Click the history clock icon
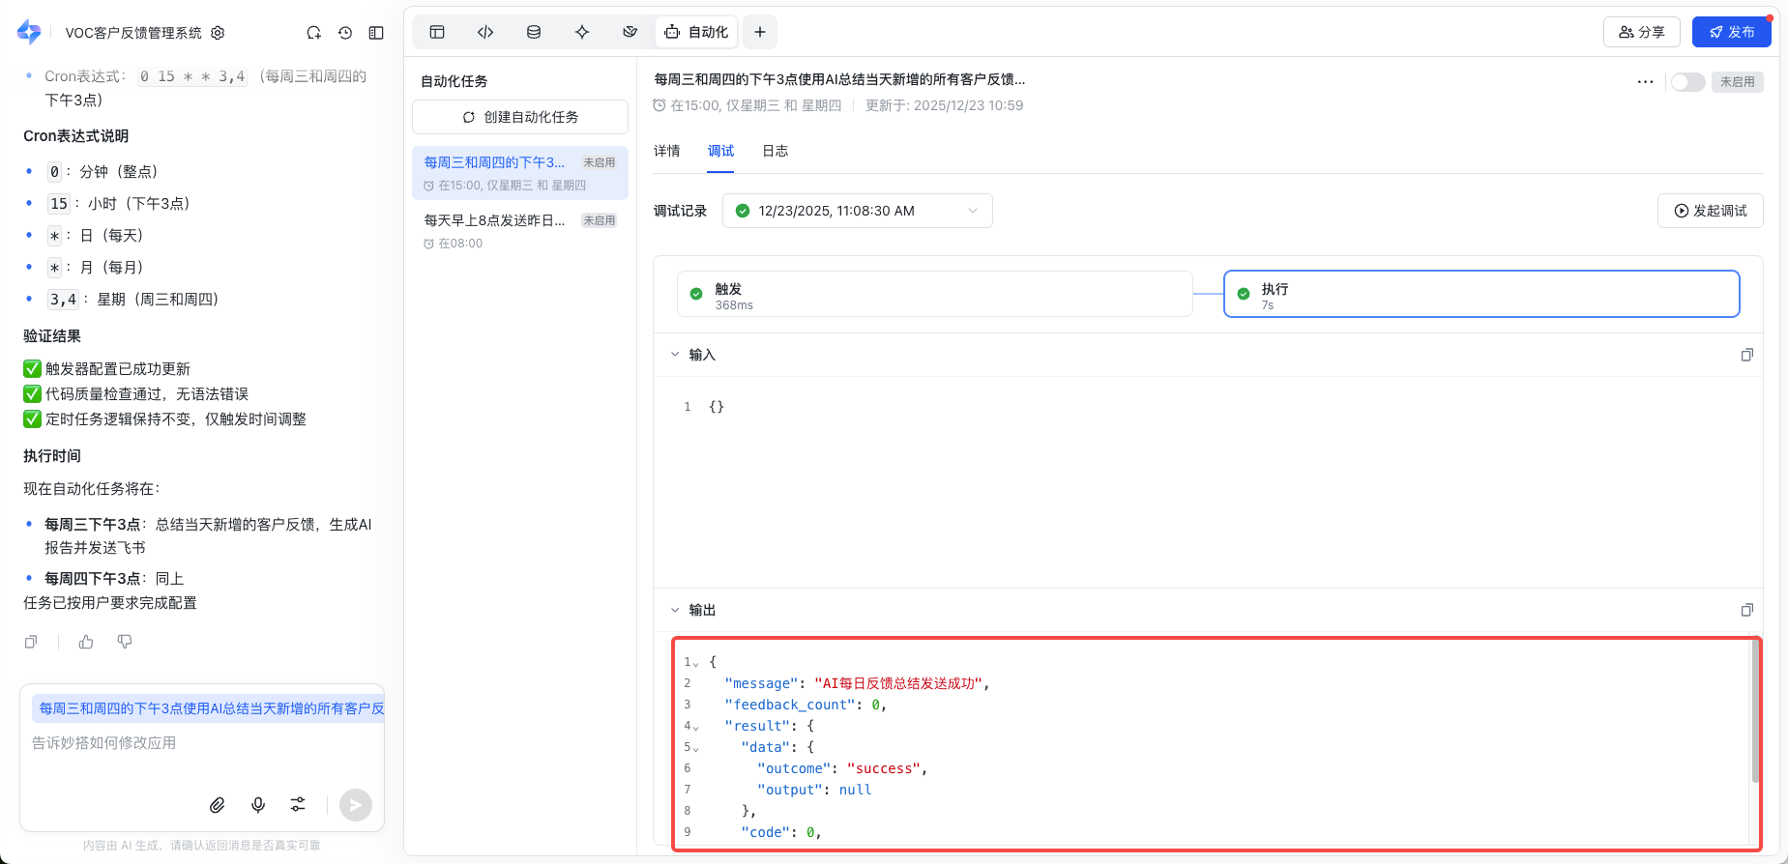The image size is (1788, 864). tap(345, 33)
